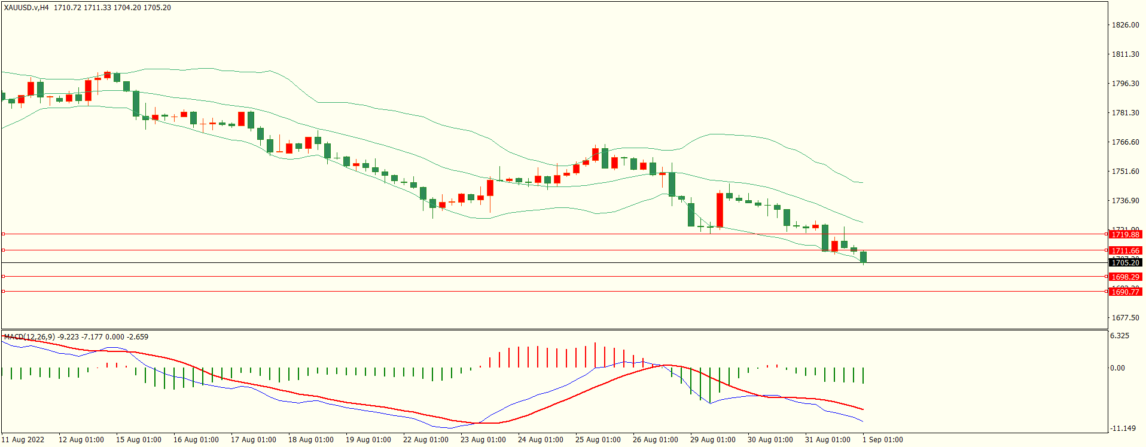Click the 23 Aug 01:00 date label

483,440
